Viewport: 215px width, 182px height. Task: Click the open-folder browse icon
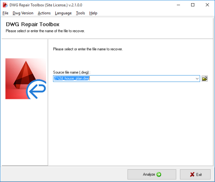pos(205,79)
